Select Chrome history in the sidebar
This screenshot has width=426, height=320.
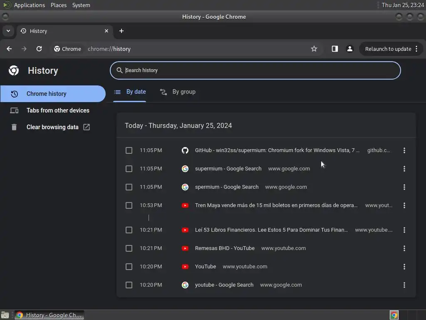[x=53, y=94]
